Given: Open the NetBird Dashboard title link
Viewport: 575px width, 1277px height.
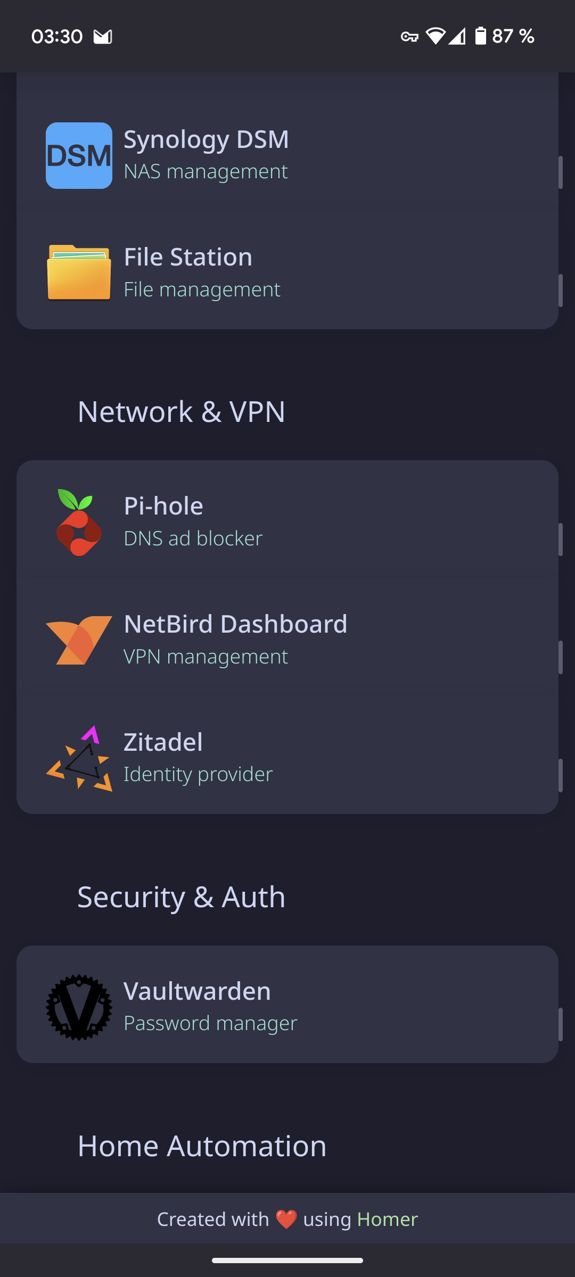Looking at the screenshot, I should [x=235, y=624].
